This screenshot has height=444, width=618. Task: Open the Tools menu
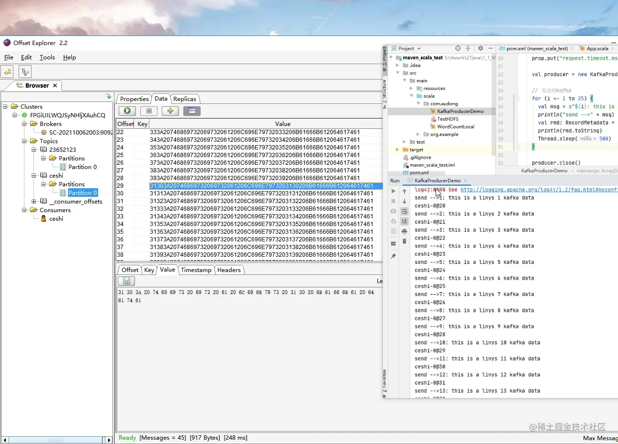click(47, 57)
